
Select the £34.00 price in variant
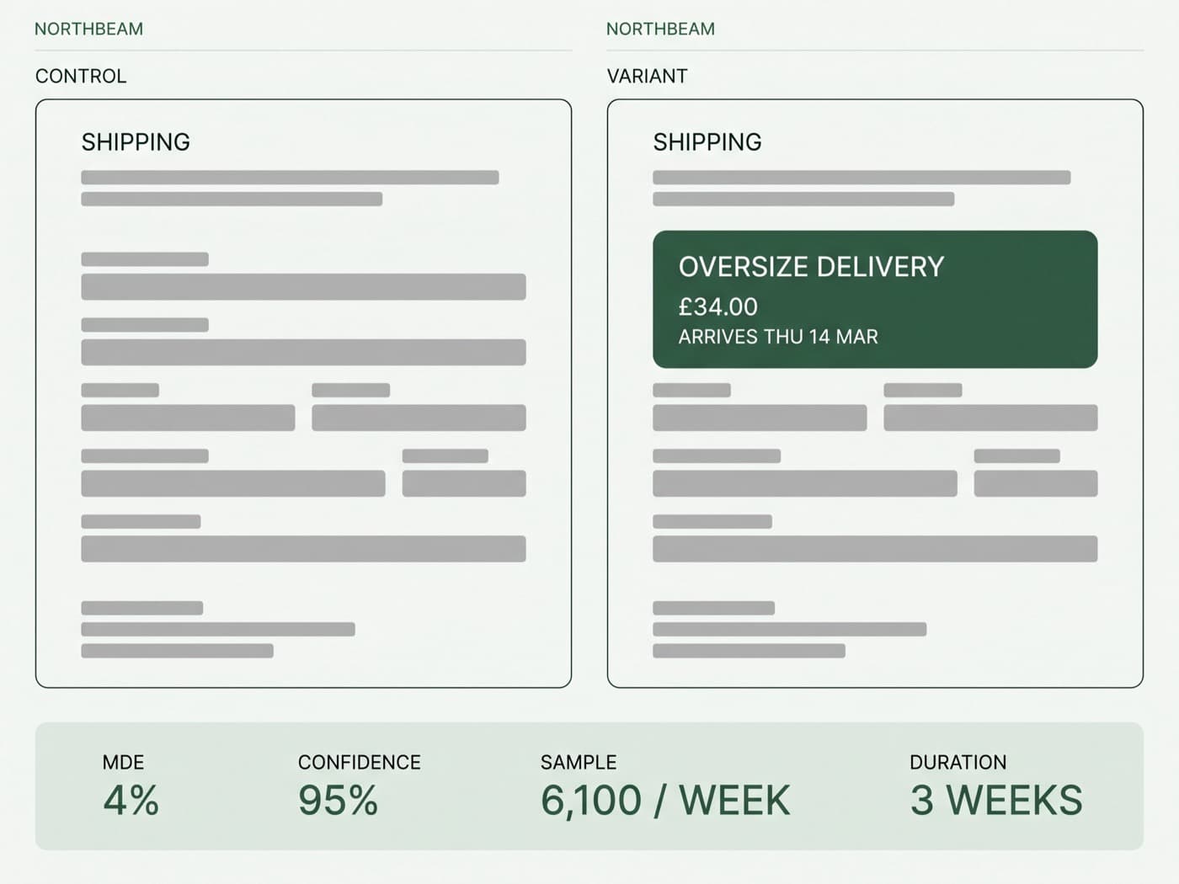[718, 306]
